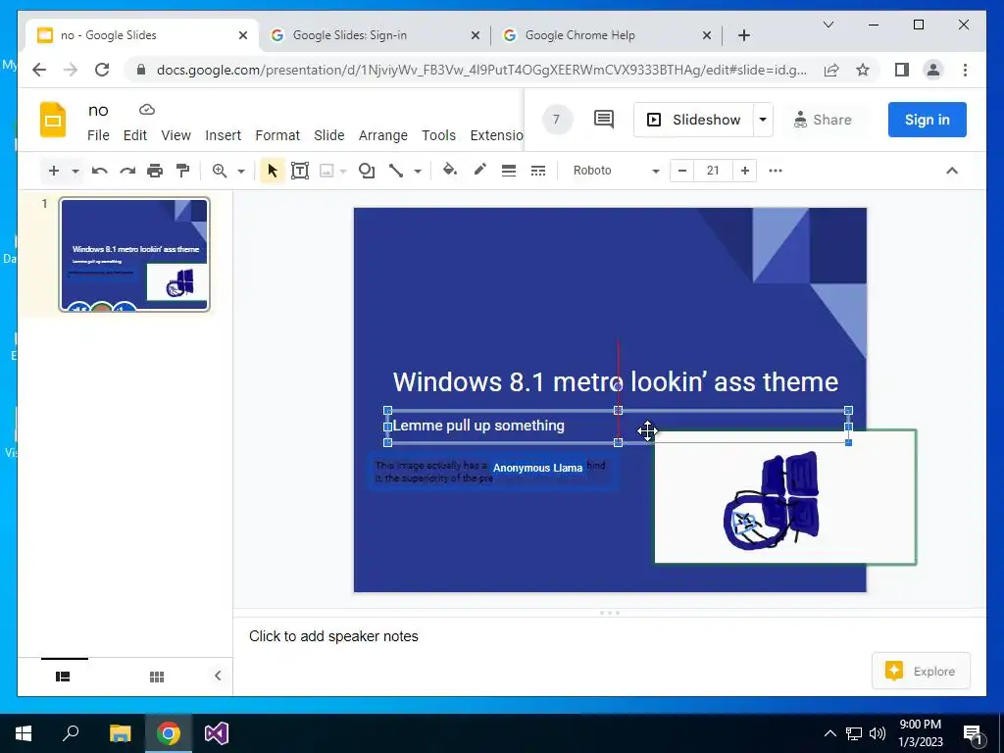Screen dimensions: 1004x753
Task: Switch to filmstrip view
Action: (x=63, y=677)
